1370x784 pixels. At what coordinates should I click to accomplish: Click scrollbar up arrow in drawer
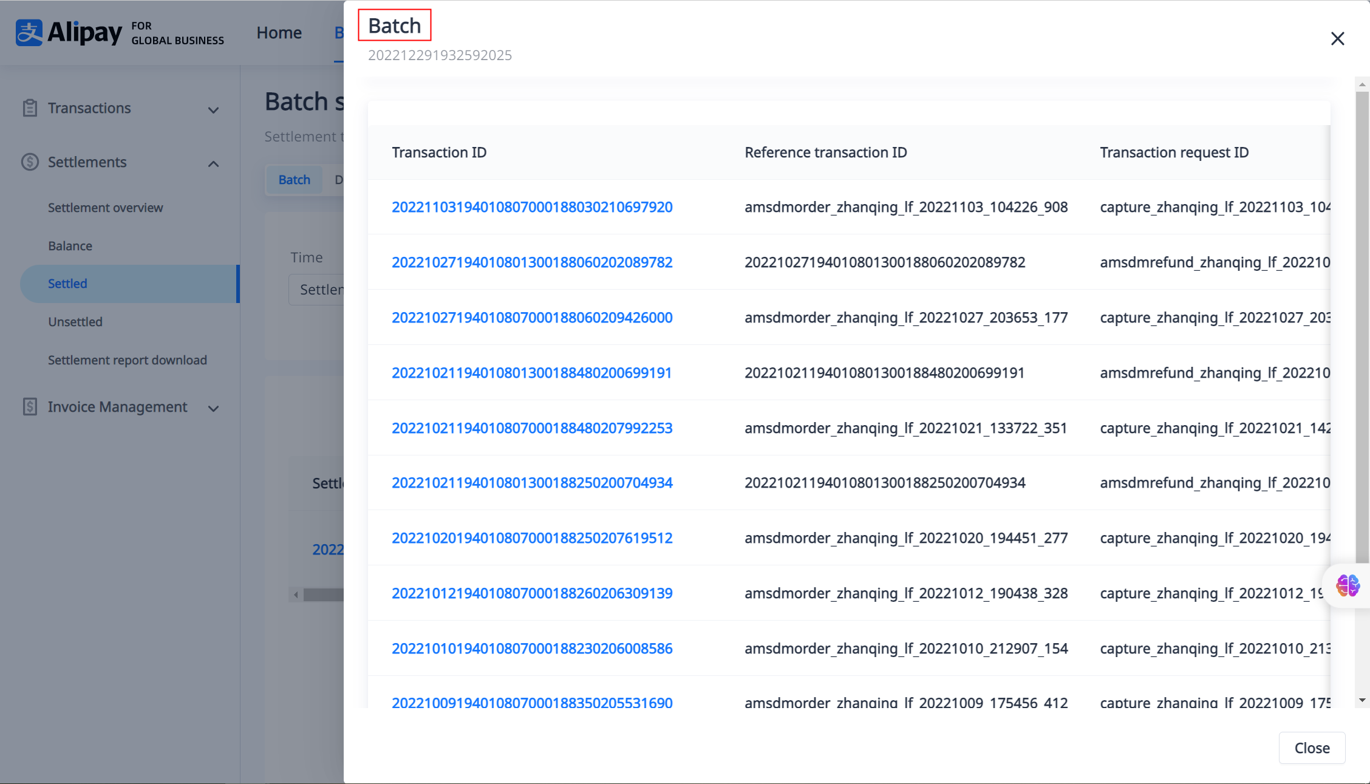coord(1362,85)
